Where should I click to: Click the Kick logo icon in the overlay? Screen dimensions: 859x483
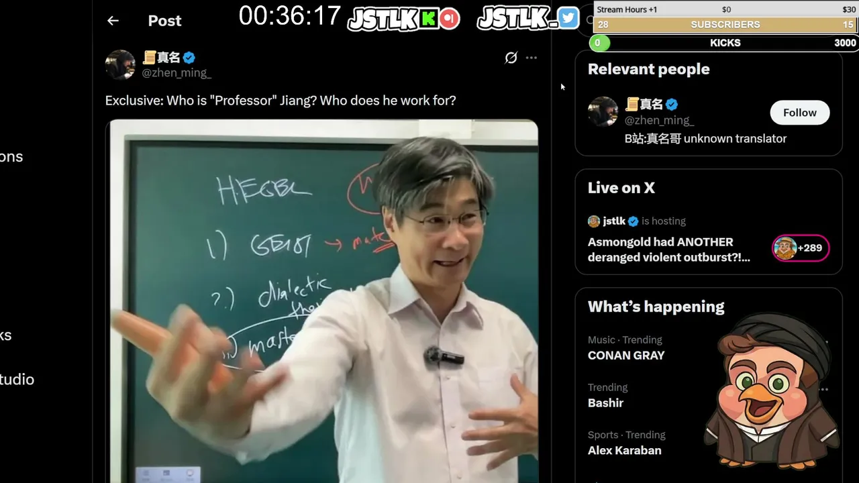(429, 19)
